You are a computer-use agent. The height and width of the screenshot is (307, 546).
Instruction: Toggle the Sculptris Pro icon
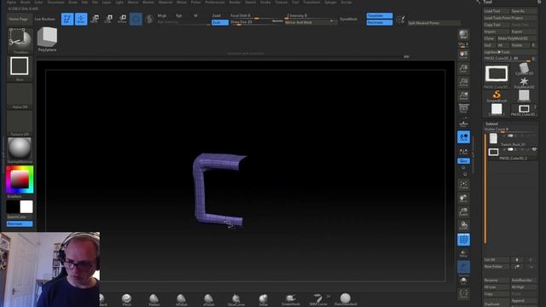(149, 19)
